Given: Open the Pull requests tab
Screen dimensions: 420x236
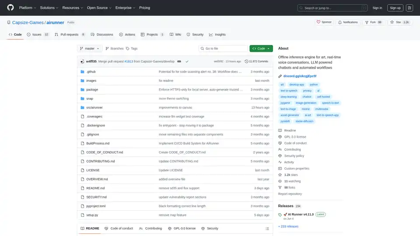Looking at the screenshot, I should [x=70, y=35].
